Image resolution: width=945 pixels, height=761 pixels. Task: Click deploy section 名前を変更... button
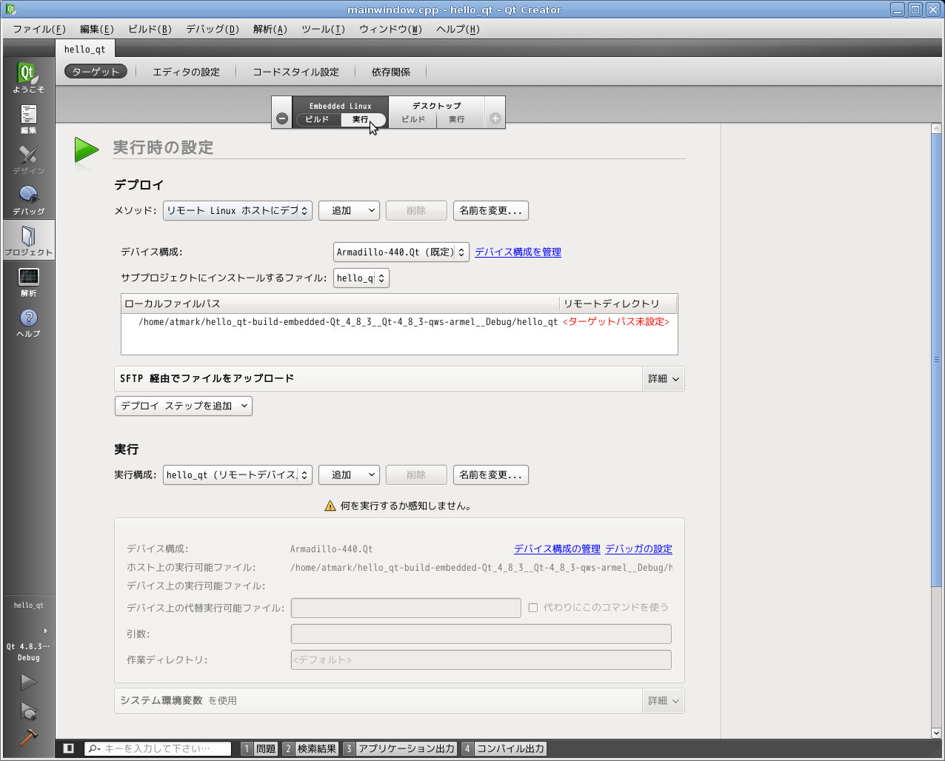491,210
